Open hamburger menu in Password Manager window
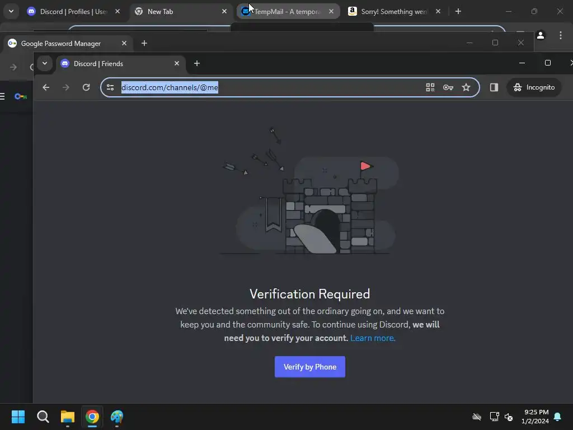Image resolution: width=573 pixels, height=430 pixels. pyautogui.click(x=2, y=96)
